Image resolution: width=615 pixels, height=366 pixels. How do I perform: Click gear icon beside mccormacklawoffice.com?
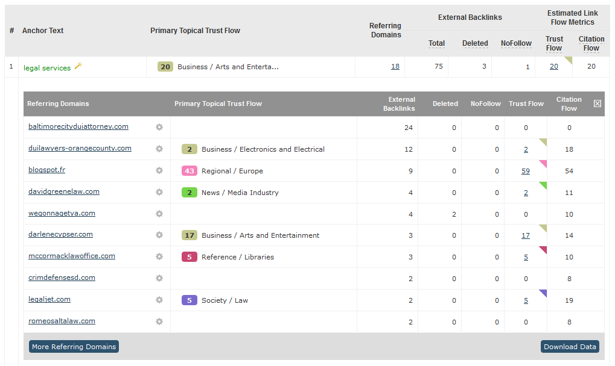(159, 256)
